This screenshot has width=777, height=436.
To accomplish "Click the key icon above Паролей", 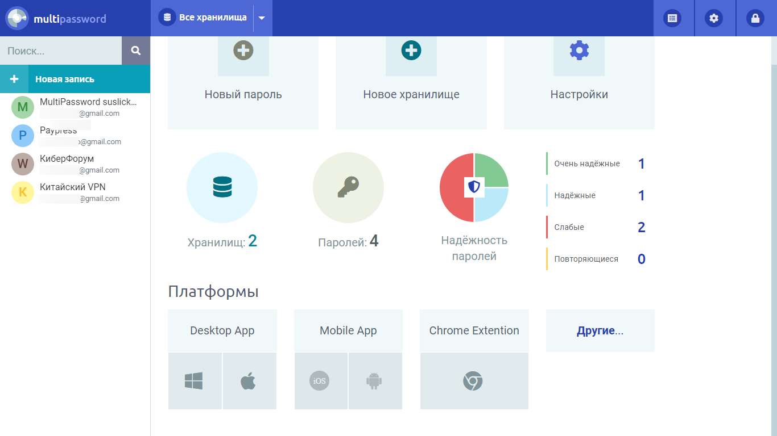I will (348, 187).
